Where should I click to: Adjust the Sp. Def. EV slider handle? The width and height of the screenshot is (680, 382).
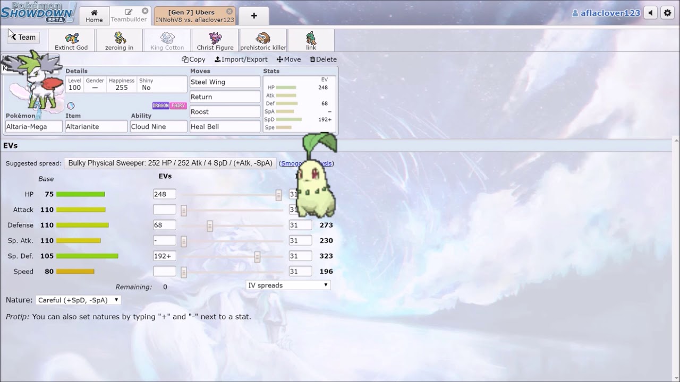[x=257, y=257]
